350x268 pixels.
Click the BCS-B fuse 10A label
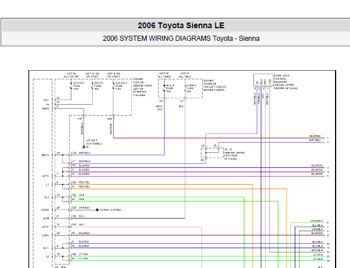pos(170,89)
